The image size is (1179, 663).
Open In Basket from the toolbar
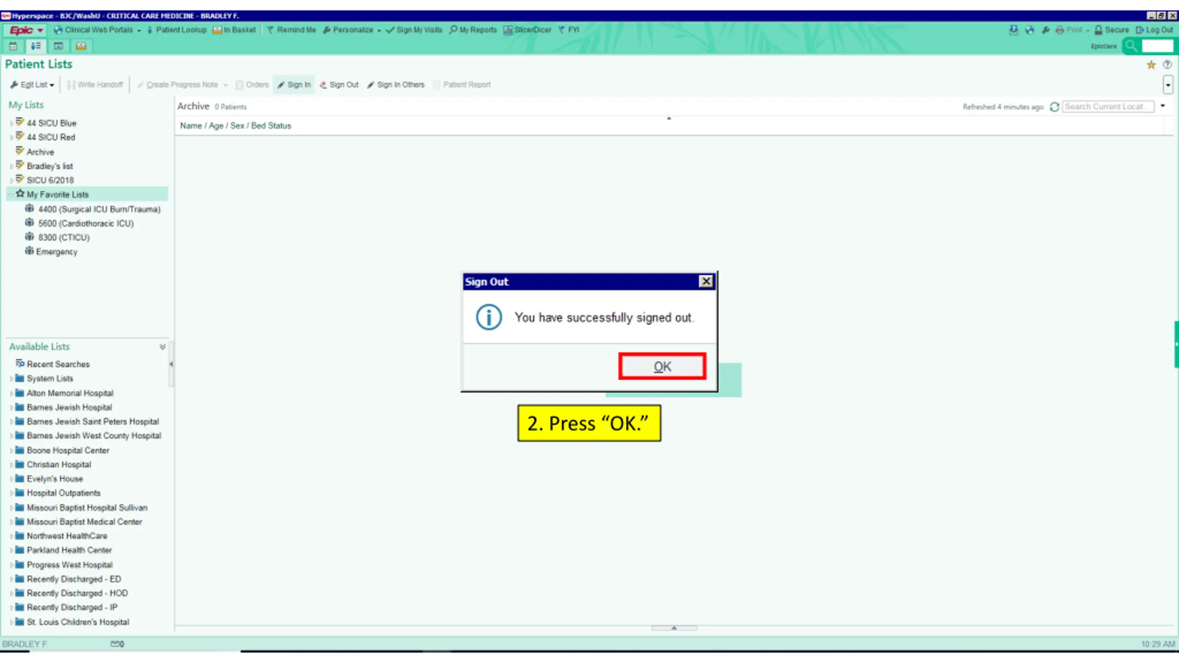coord(234,30)
